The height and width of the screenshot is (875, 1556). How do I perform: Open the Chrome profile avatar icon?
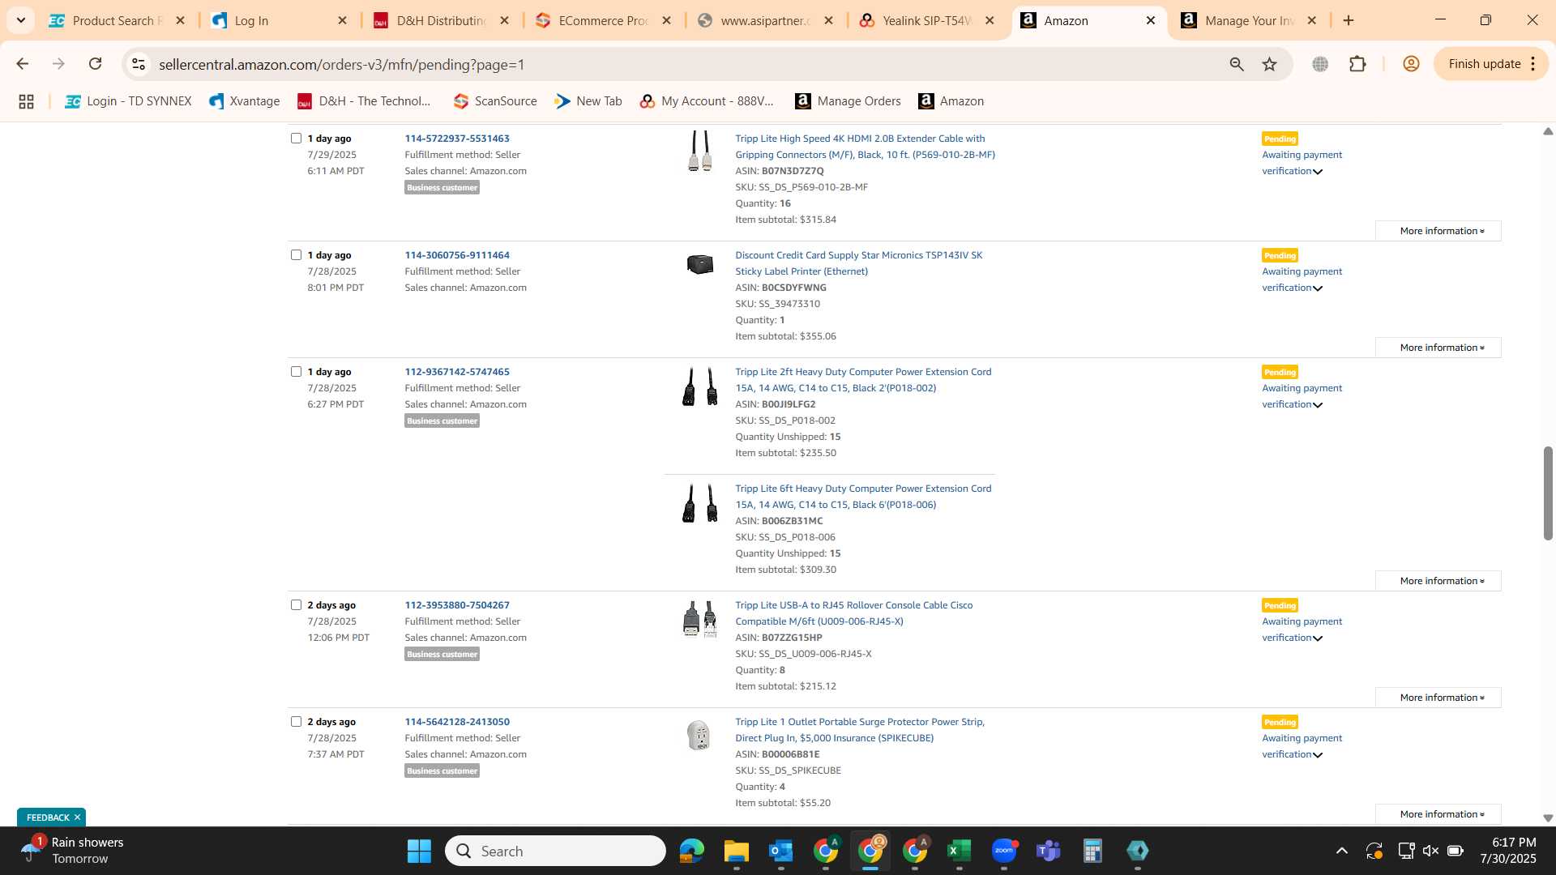tap(1411, 64)
